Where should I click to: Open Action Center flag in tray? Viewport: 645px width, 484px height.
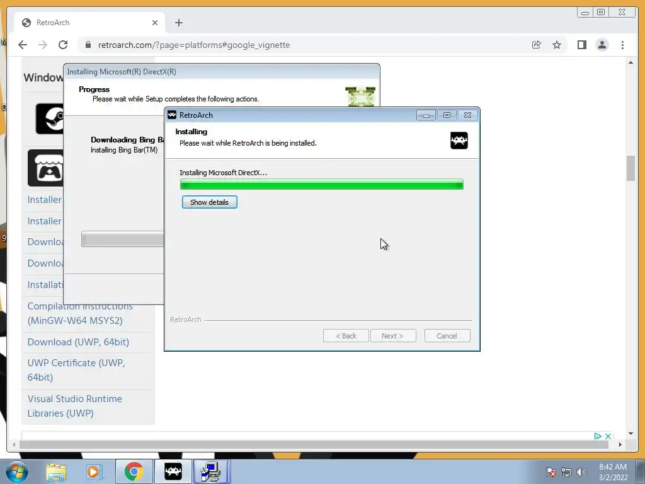click(551, 472)
